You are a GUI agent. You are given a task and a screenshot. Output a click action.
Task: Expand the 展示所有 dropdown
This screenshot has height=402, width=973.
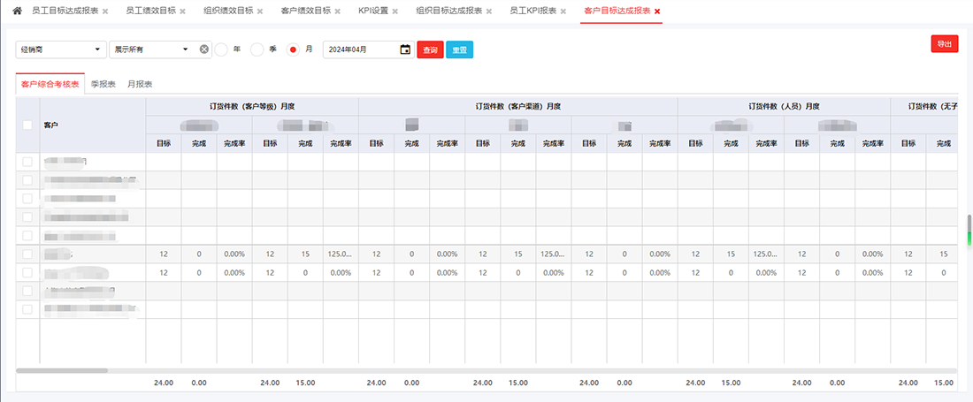pos(151,49)
